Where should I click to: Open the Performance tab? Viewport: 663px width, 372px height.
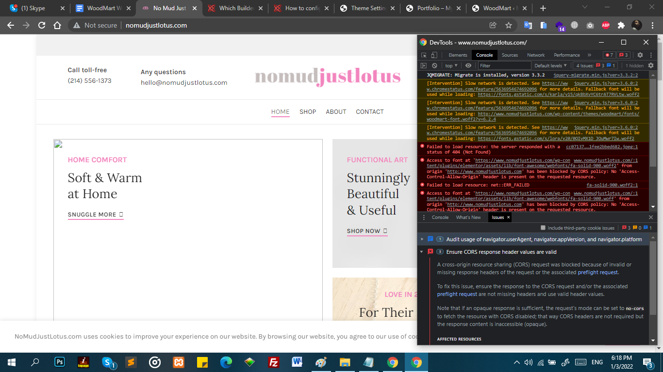point(567,55)
